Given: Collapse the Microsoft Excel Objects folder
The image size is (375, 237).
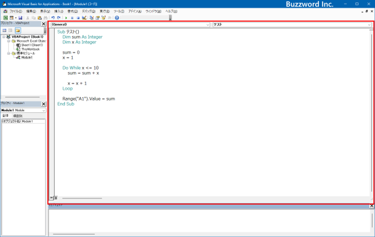Looking at the screenshot, I should (x=9, y=41).
